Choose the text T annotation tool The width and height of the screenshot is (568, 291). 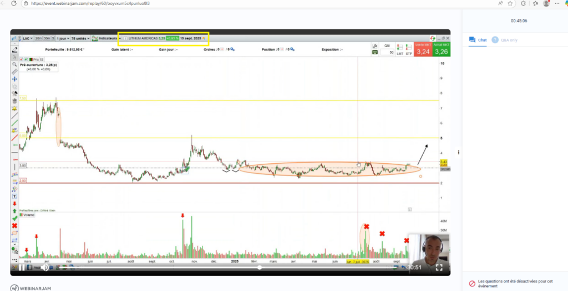pos(14,196)
